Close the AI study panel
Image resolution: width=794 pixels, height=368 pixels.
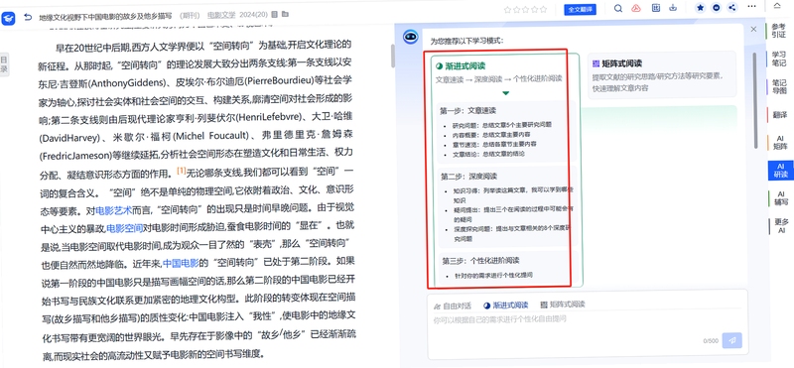(x=753, y=30)
